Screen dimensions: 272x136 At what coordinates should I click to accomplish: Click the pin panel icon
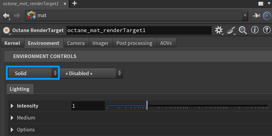(x=256, y=15)
